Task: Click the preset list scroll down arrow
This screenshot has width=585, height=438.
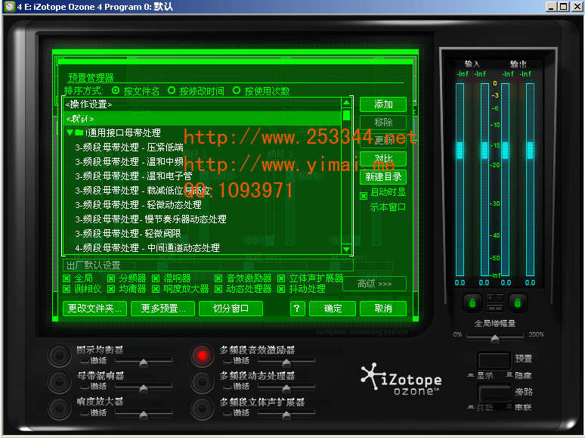Action: (x=346, y=249)
